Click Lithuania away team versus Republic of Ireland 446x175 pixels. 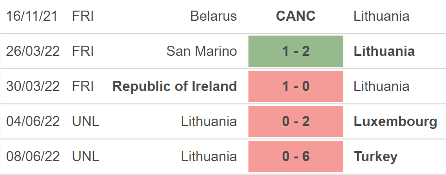pos(381,86)
